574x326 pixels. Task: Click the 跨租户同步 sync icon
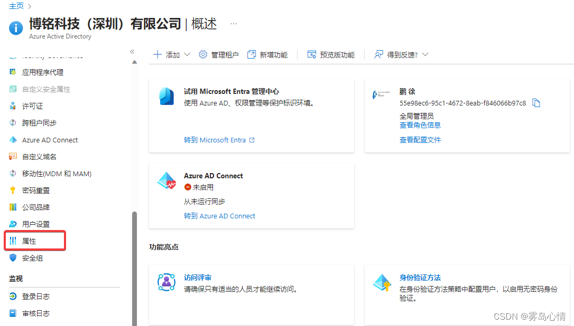[x=13, y=123]
